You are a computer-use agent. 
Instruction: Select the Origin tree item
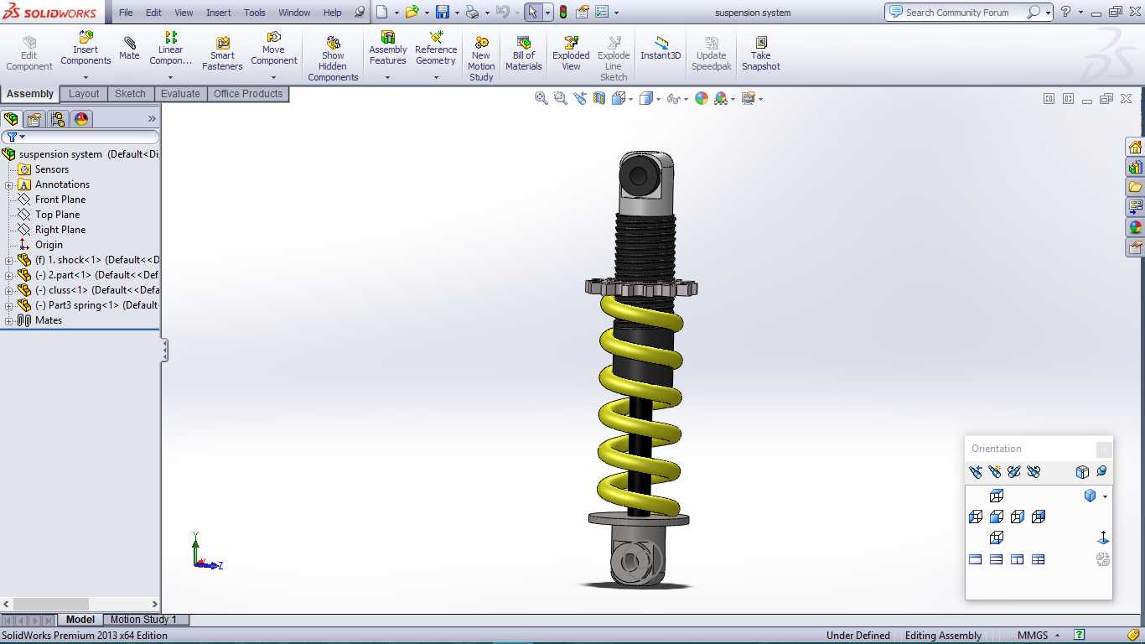[49, 245]
